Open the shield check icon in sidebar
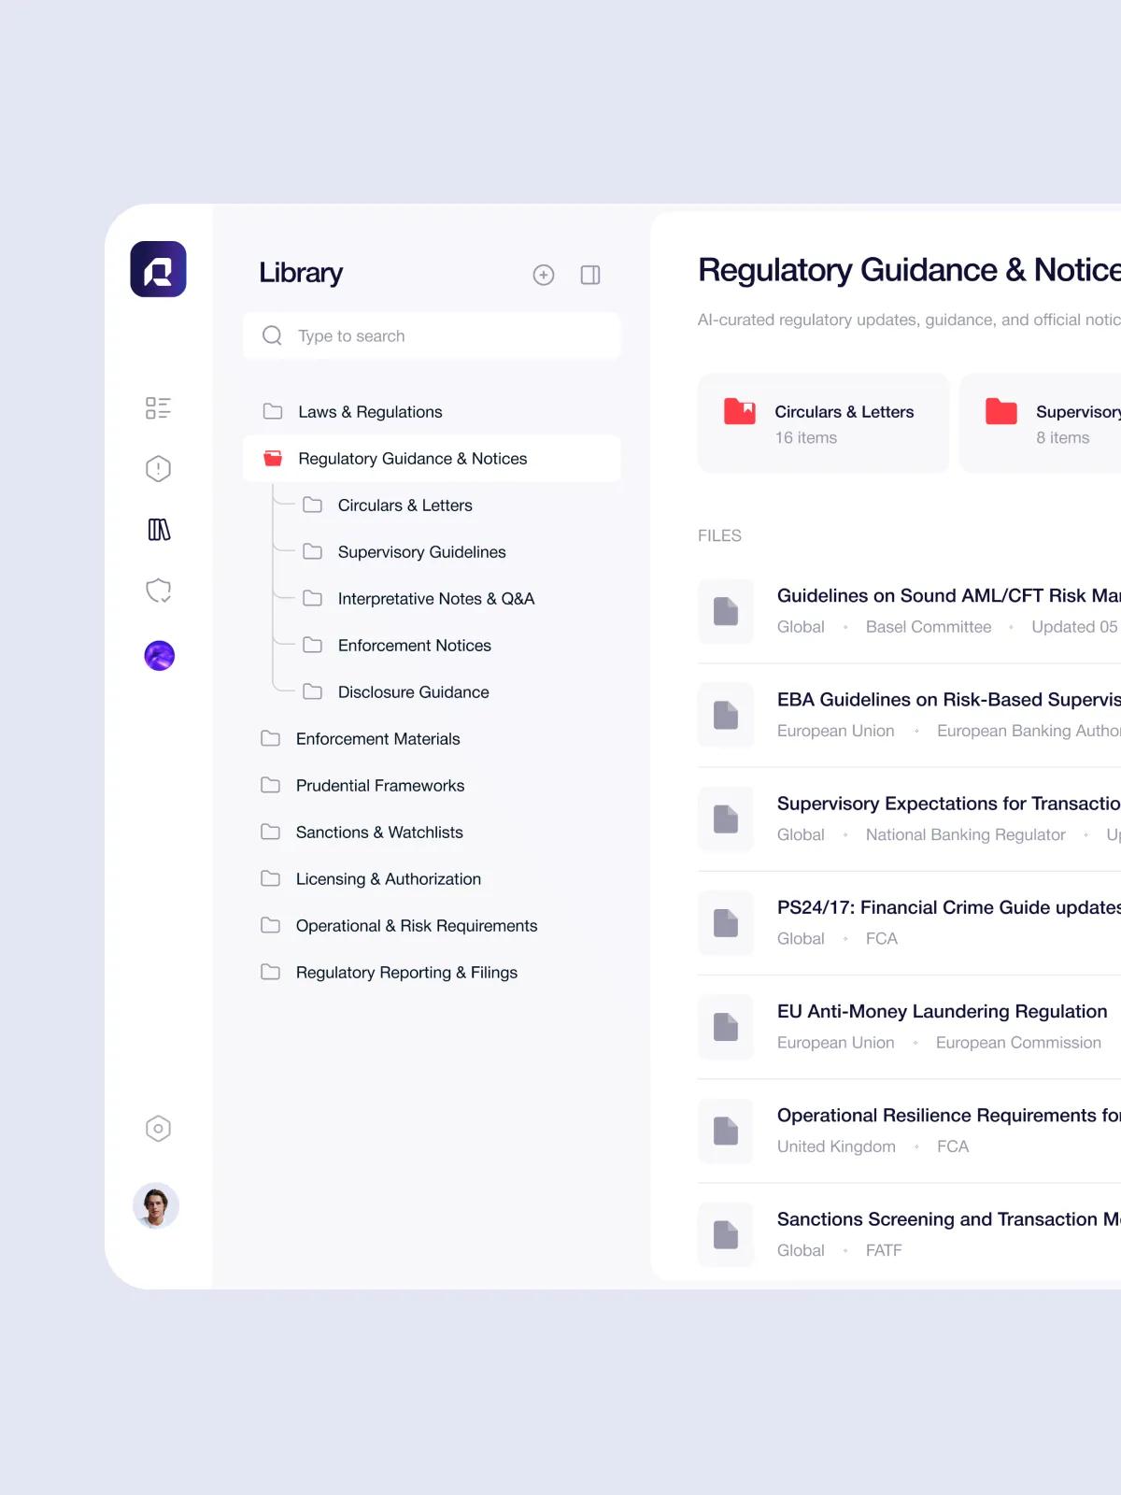 point(158,591)
